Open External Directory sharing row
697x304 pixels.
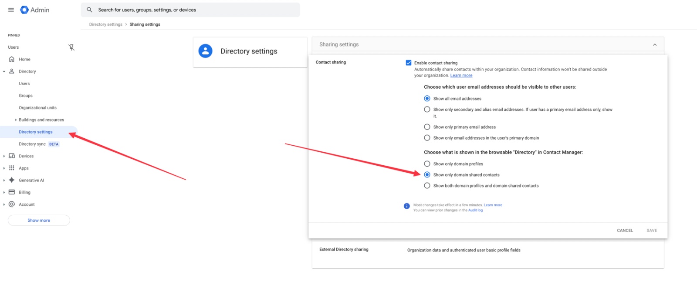click(488, 250)
